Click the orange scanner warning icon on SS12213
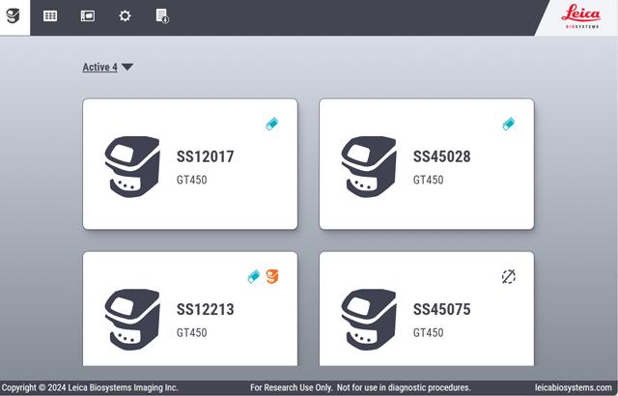 point(272,276)
